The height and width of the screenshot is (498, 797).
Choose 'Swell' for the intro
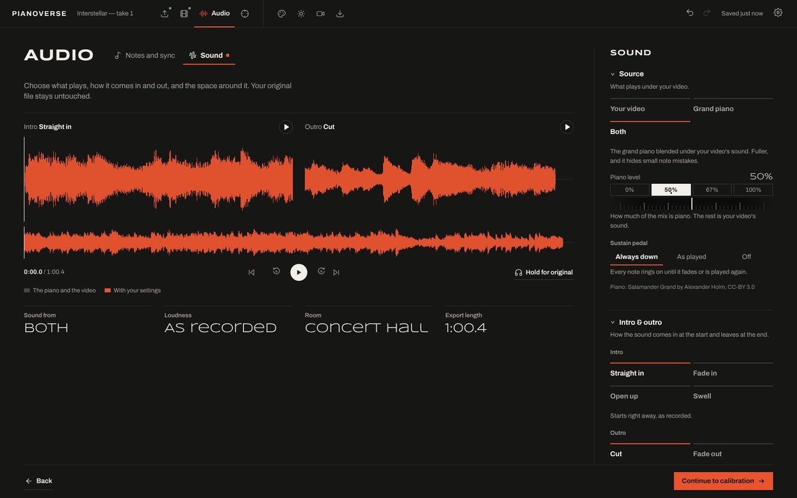pyautogui.click(x=733, y=396)
